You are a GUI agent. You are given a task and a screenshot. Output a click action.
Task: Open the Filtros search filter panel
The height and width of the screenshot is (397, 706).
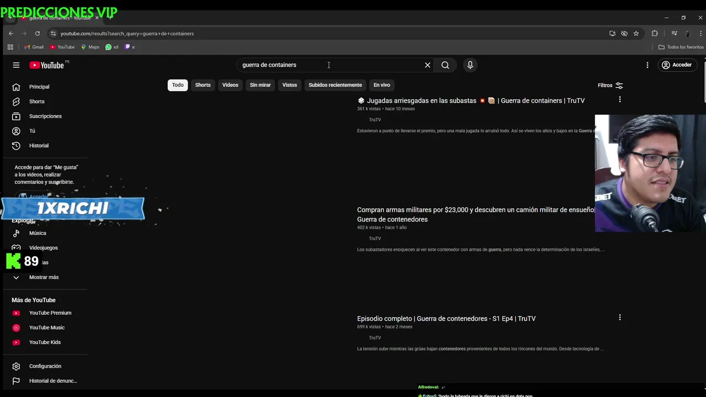coord(610,85)
